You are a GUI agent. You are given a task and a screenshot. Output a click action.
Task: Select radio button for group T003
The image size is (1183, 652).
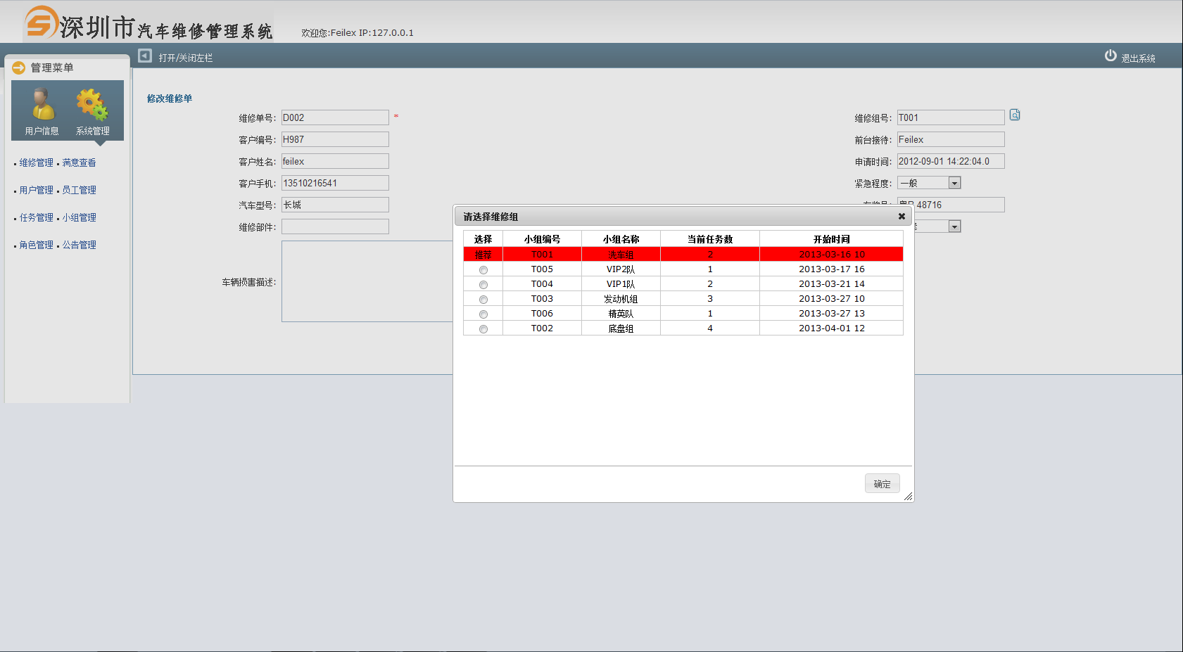click(483, 300)
